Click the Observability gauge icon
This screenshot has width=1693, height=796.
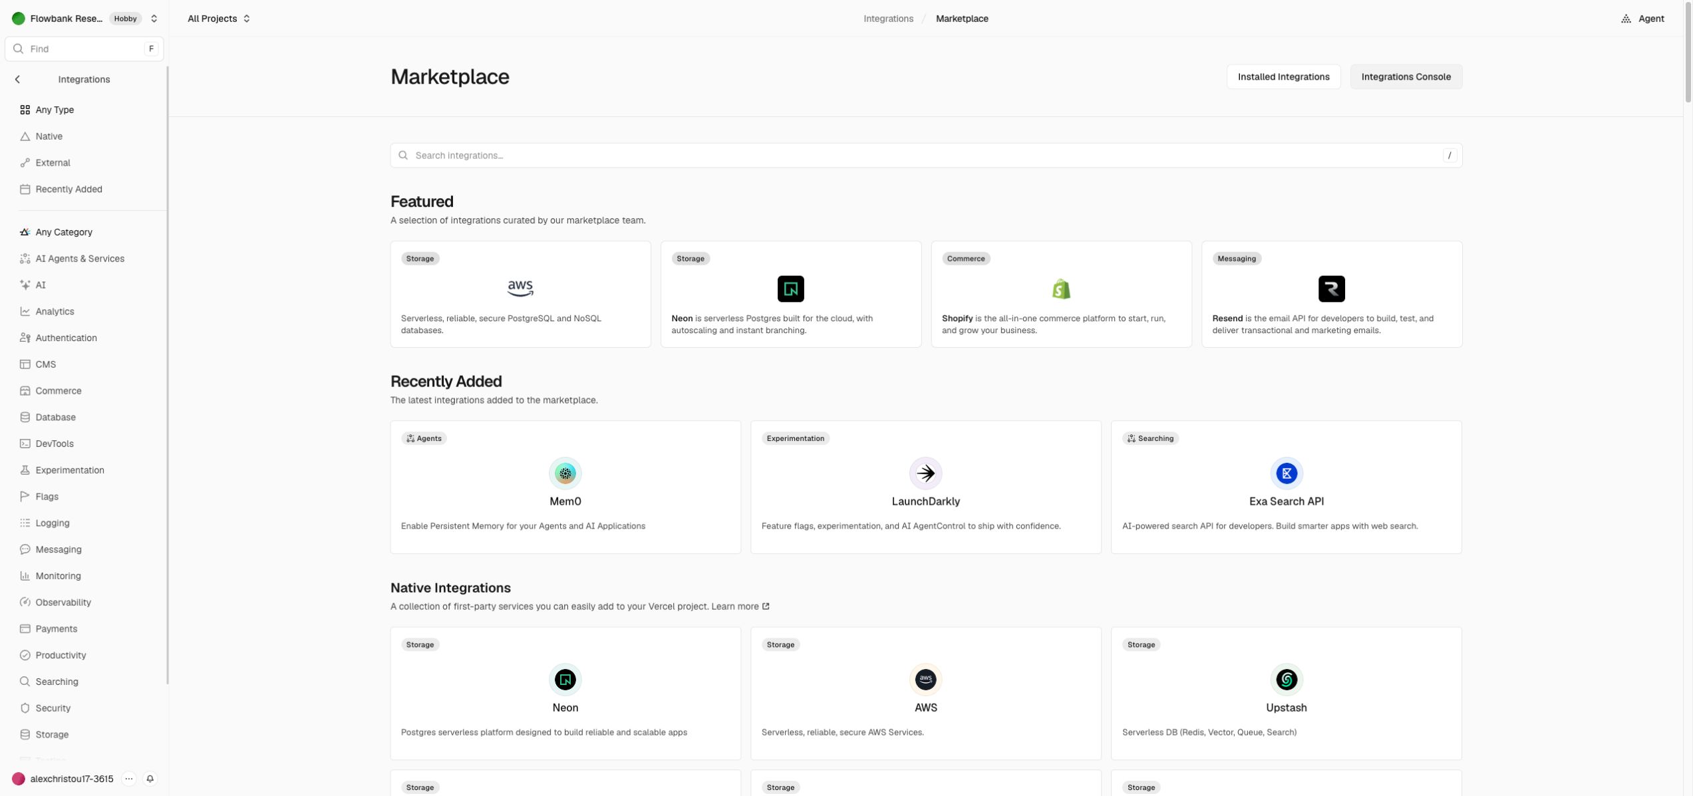point(25,602)
